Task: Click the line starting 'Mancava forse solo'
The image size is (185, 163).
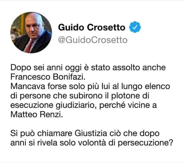Action: [90, 87]
